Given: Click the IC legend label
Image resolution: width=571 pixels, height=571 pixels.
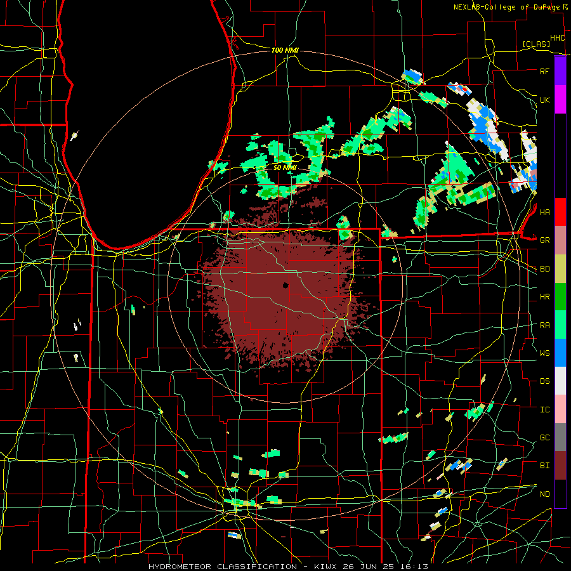Looking at the screenshot, I should click(x=544, y=410).
